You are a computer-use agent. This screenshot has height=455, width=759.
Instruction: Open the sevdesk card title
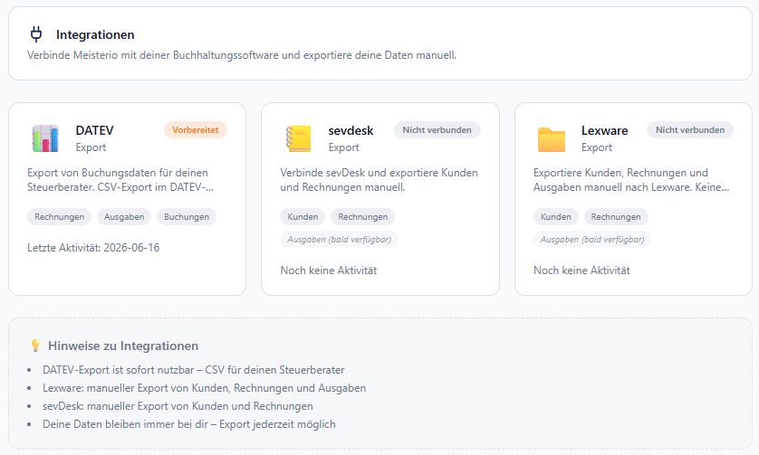click(x=351, y=130)
